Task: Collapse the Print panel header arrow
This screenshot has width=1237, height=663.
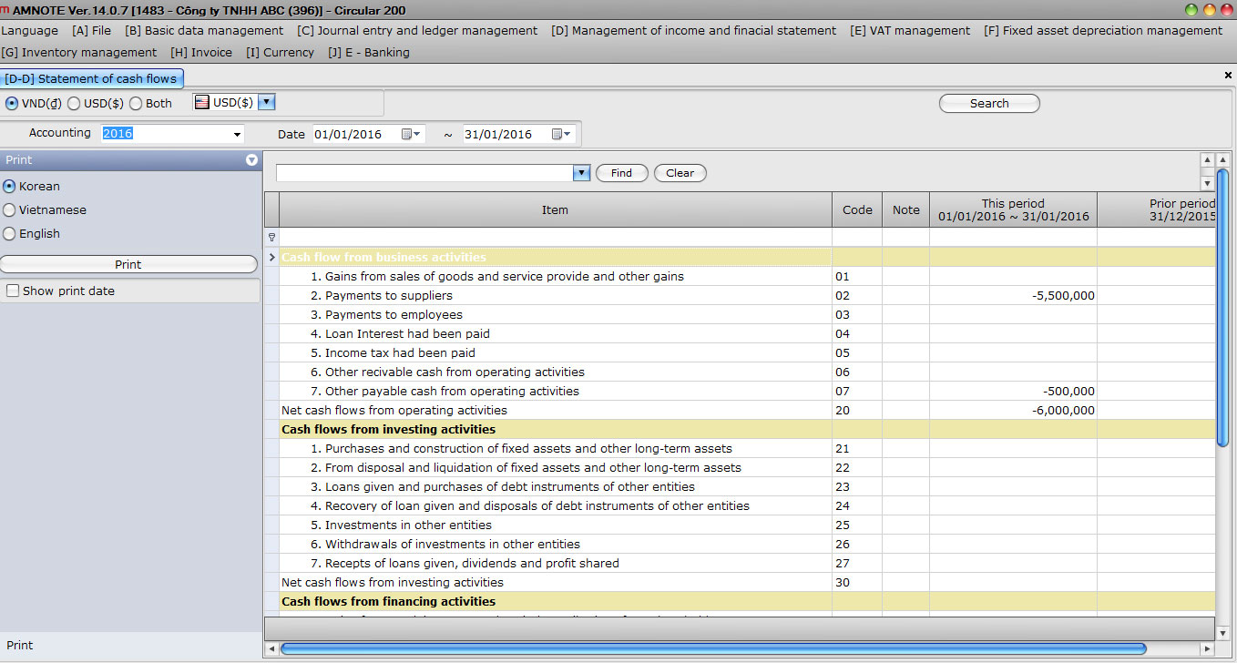Action: 251,160
